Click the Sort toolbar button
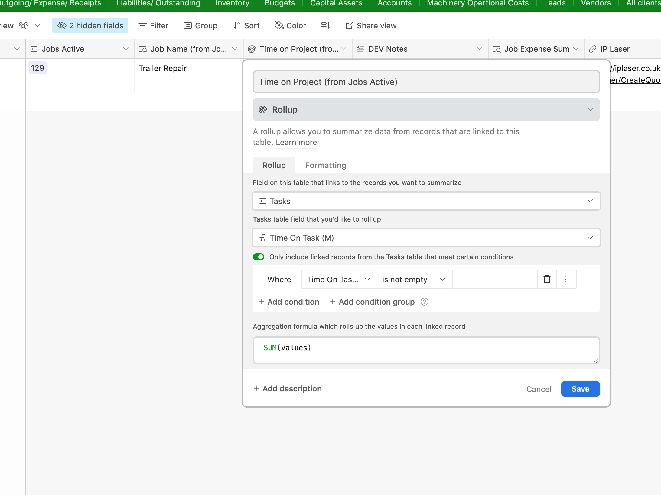The height and width of the screenshot is (495, 661). pos(246,26)
